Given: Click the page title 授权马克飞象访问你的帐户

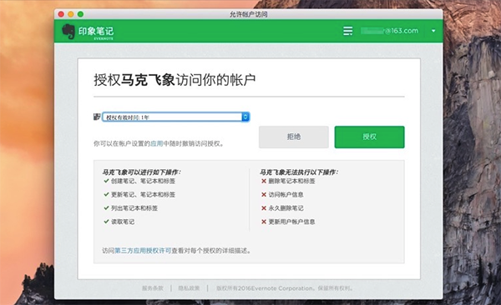Looking at the screenshot, I should pyautogui.click(x=175, y=80).
